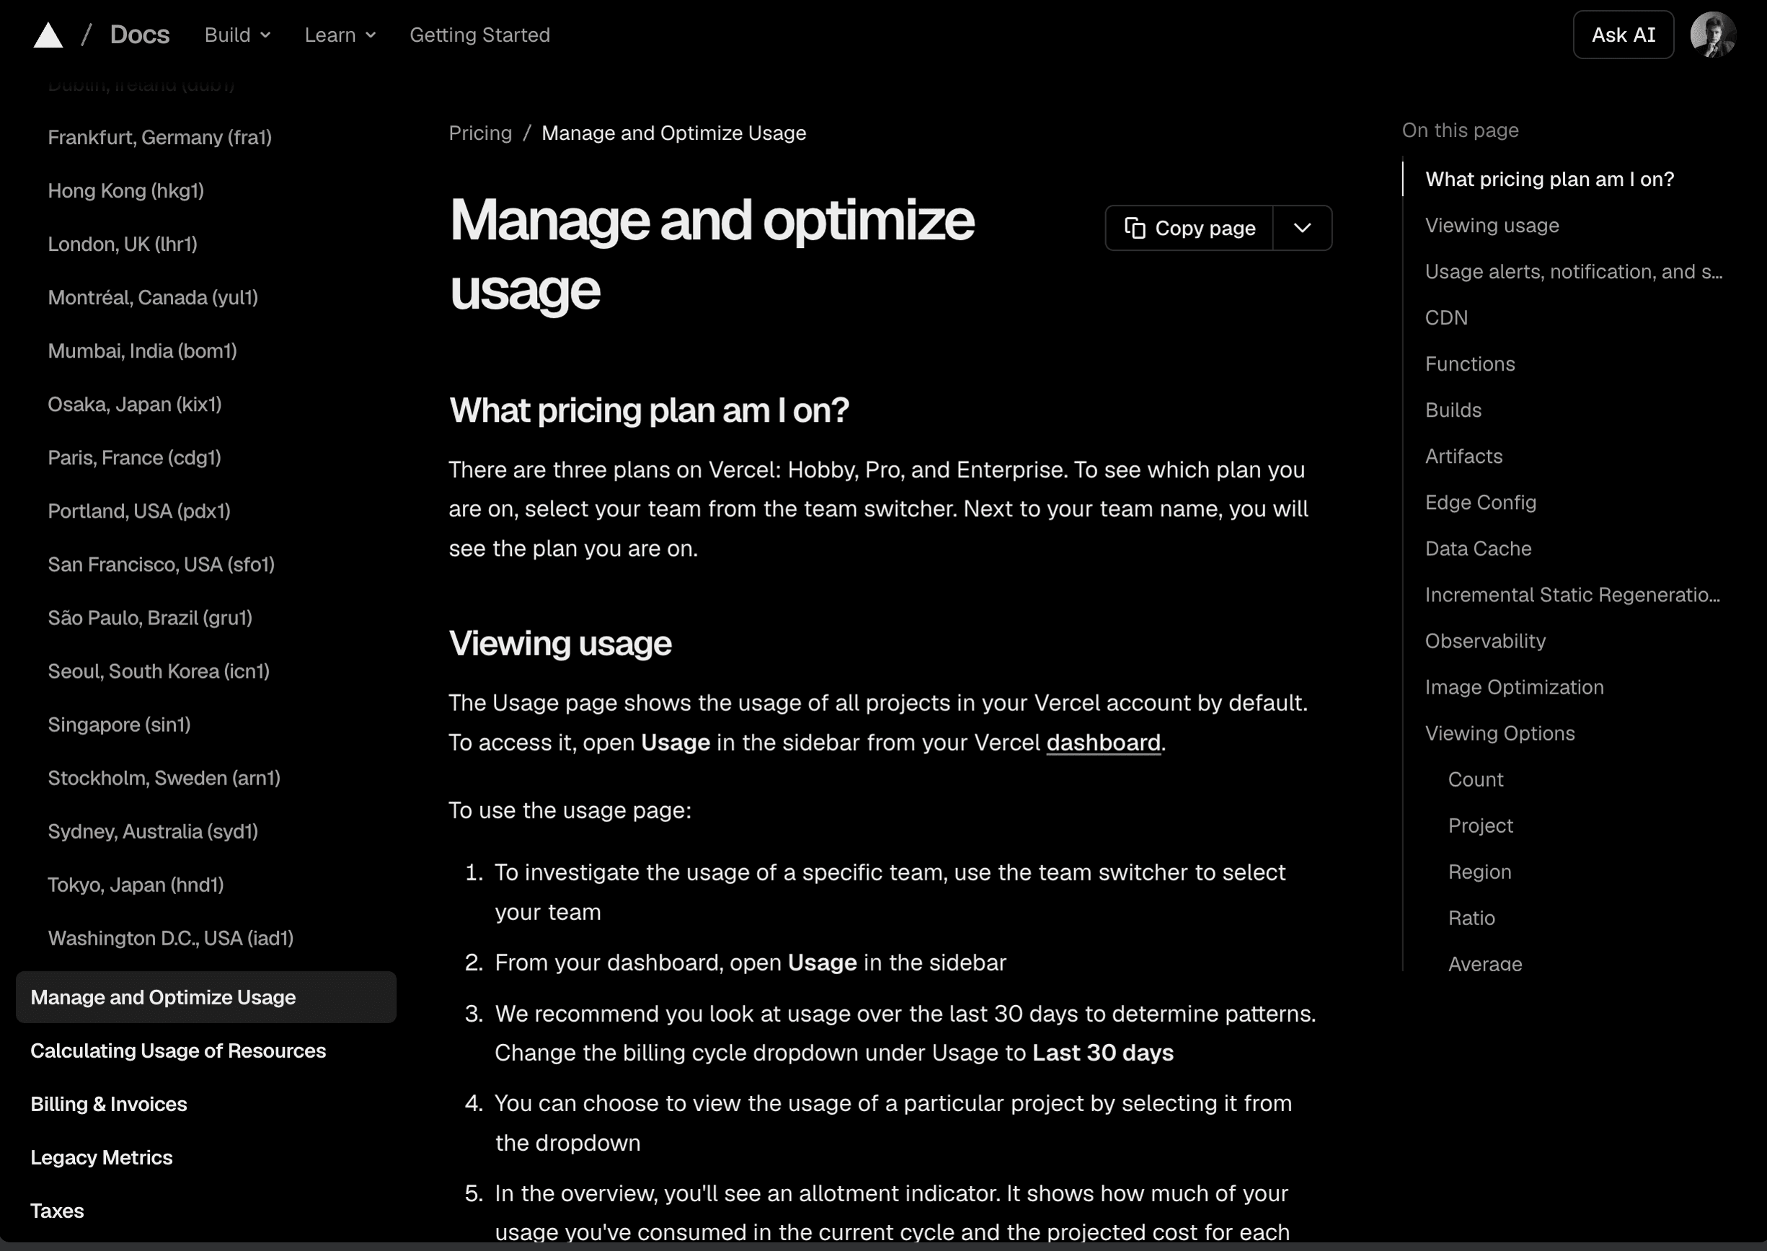Viewport: 1767px width, 1251px height.
Task: Jump to Artifacts section
Action: click(x=1463, y=456)
